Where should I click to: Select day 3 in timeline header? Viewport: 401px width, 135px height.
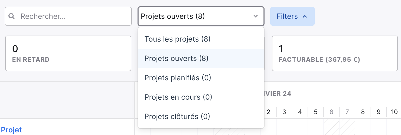tap(284, 112)
